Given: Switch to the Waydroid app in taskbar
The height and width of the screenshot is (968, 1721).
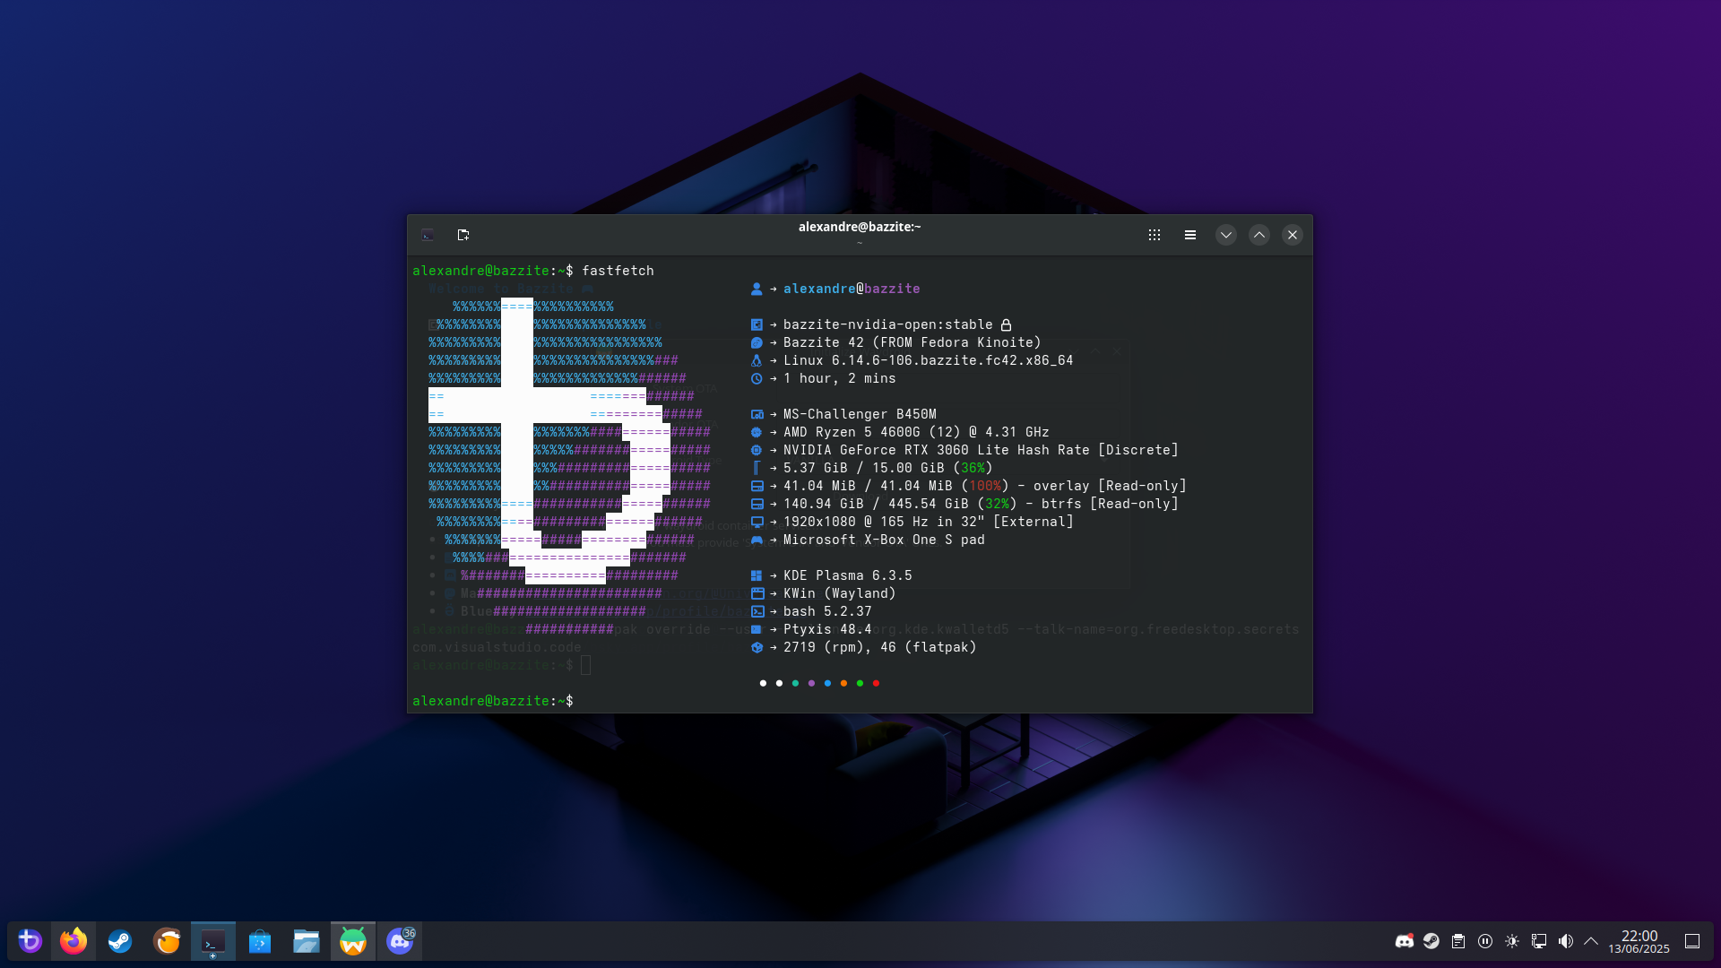Looking at the screenshot, I should click(x=353, y=941).
